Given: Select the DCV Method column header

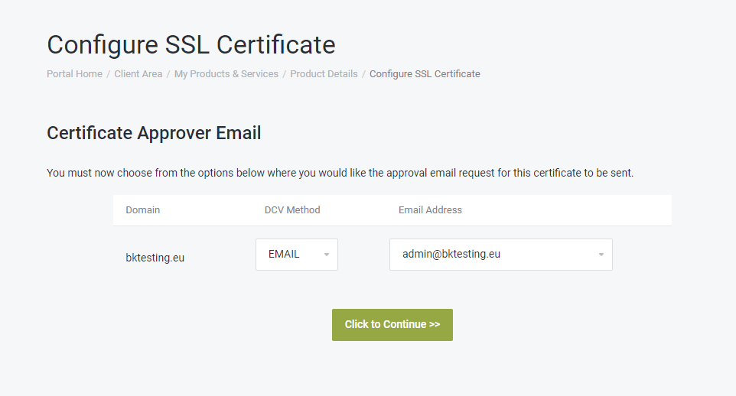Looking at the screenshot, I should (292, 209).
